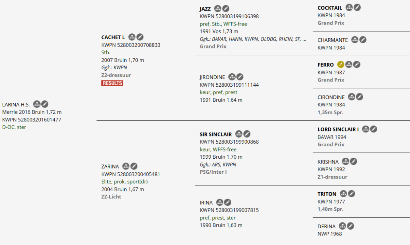Image resolution: width=410 pixels, height=245 pixels.
Task: Open pedigree tree icon beside IRINA
Action: click(x=220, y=202)
